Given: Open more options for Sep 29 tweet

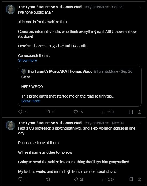Looking at the screenshot, I should [x=139, y=7].
